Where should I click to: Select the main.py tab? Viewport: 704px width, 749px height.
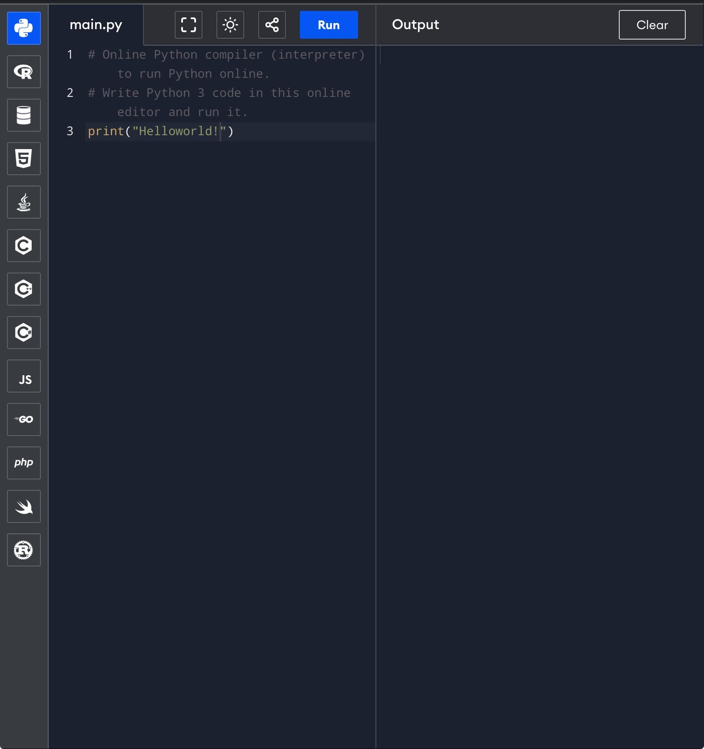pos(96,25)
